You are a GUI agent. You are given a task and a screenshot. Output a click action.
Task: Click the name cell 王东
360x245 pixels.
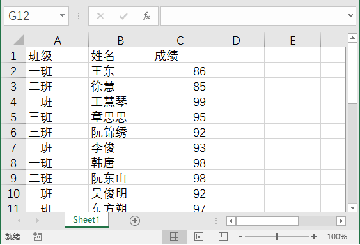click(x=120, y=70)
